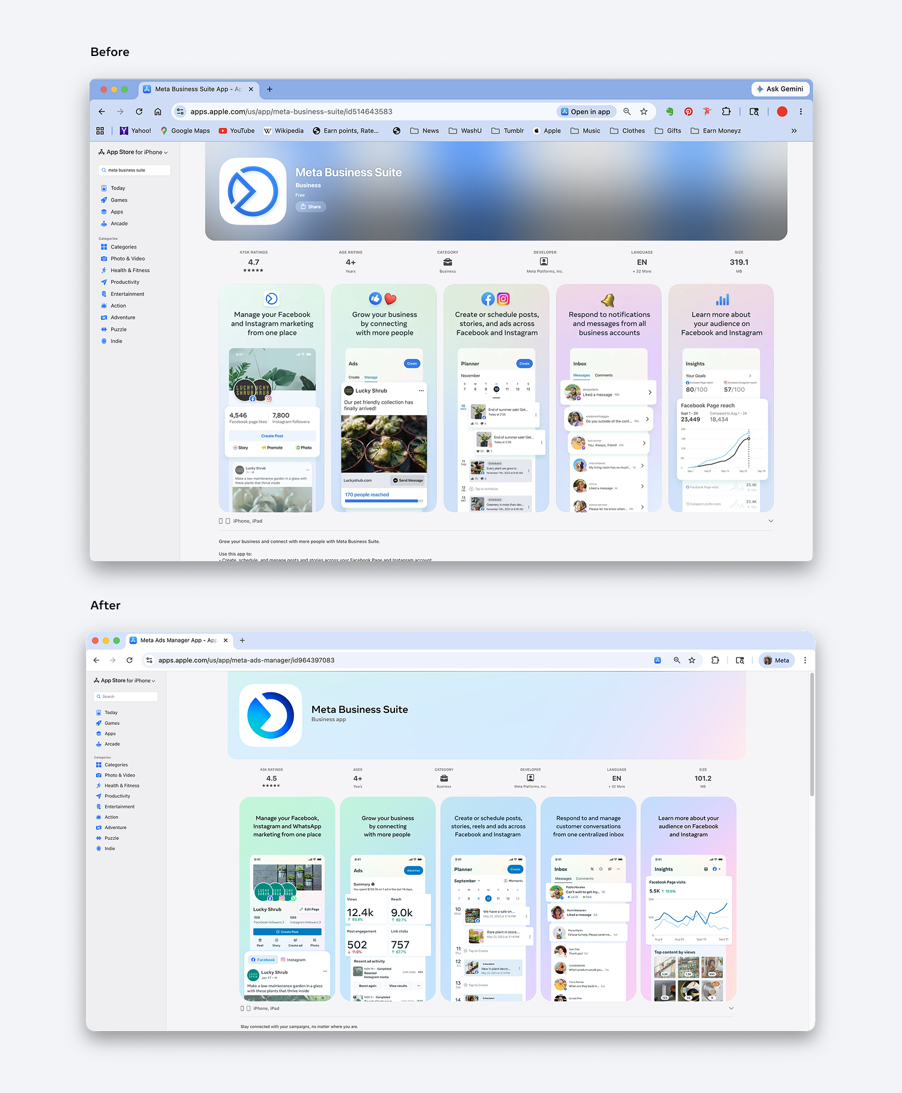Open the Grow your business screenshot in the After window
The width and height of the screenshot is (902, 1093).
387,899
